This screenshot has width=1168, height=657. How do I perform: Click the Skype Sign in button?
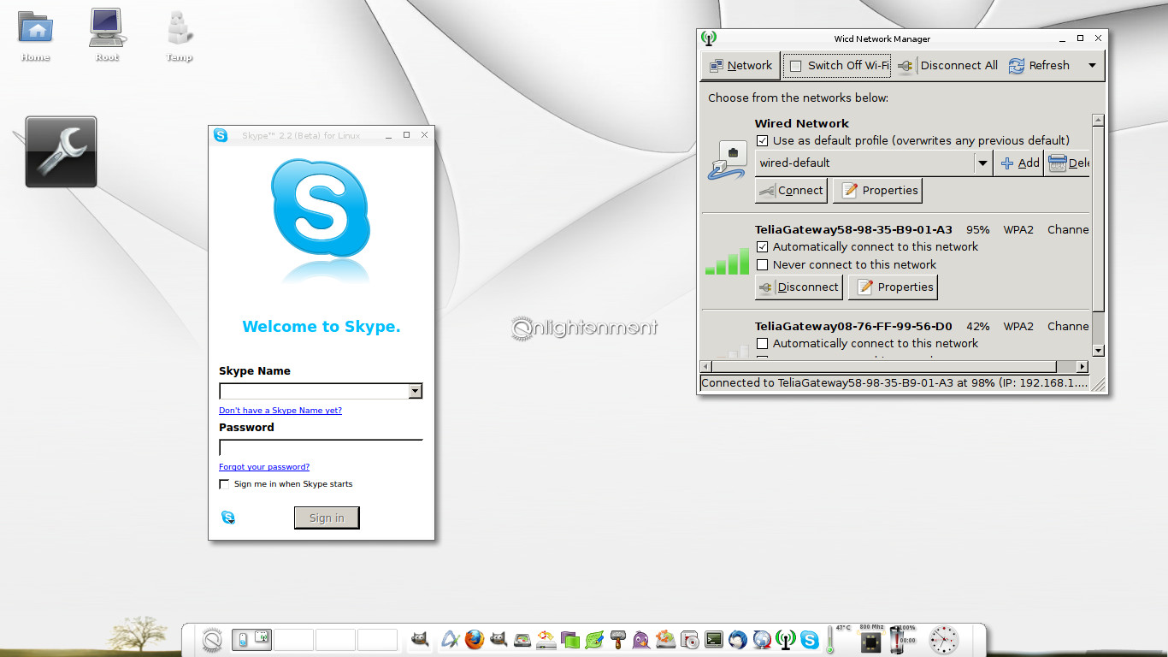327,518
